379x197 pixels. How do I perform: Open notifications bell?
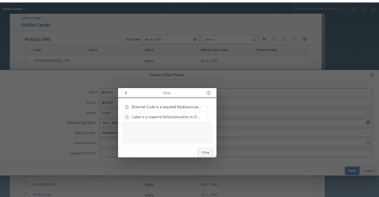[x=363, y=9]
